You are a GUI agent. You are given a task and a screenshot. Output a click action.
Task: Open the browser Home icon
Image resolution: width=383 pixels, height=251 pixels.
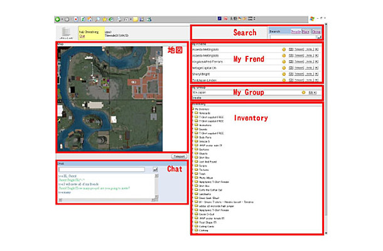pyautogui.click(x=90, y=19)
